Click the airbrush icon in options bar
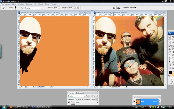 point(78,8)
